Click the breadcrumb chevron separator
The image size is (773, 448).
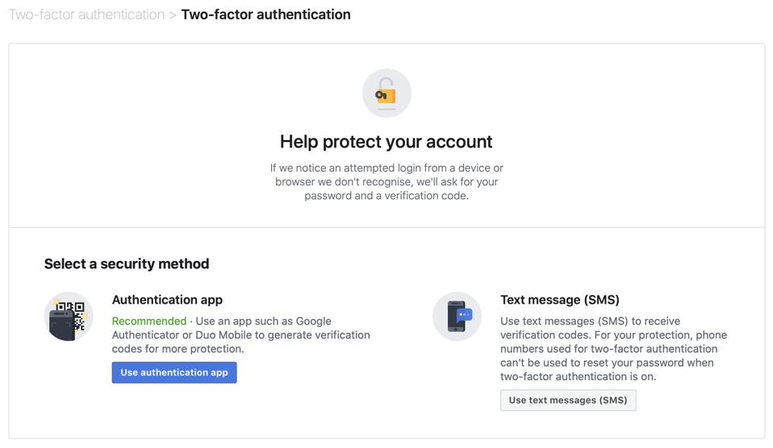click(173, 15)
